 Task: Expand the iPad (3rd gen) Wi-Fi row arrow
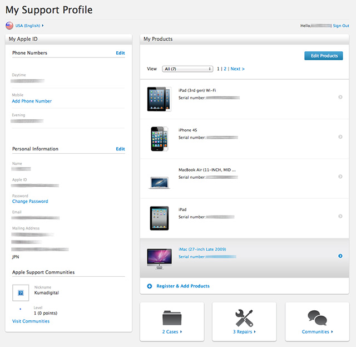[340, 97]
